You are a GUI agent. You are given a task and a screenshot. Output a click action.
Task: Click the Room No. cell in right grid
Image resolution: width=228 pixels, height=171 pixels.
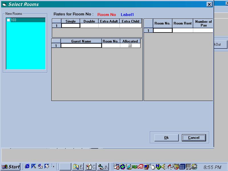[162, 30]
